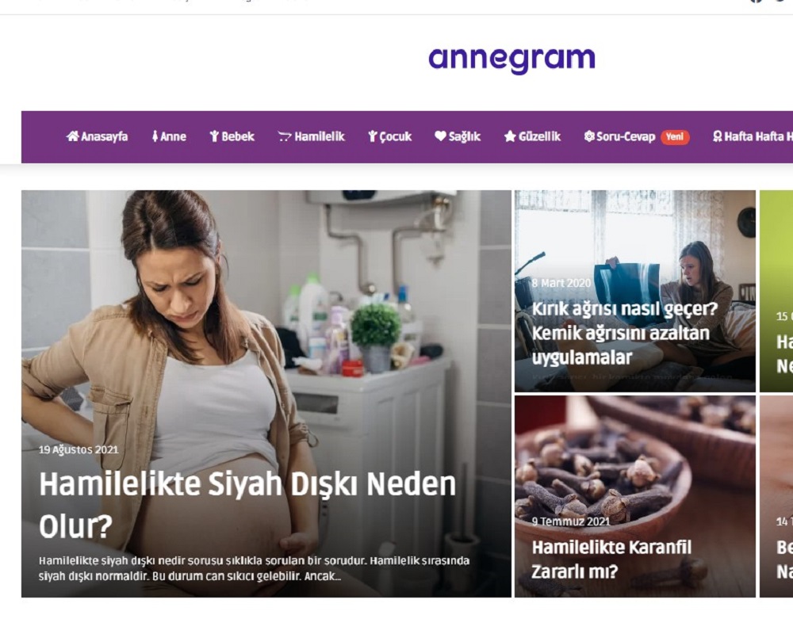Open the Soru-Cevap menu item
This screenshot has width=793, height=634.
[x=626, y=136]
